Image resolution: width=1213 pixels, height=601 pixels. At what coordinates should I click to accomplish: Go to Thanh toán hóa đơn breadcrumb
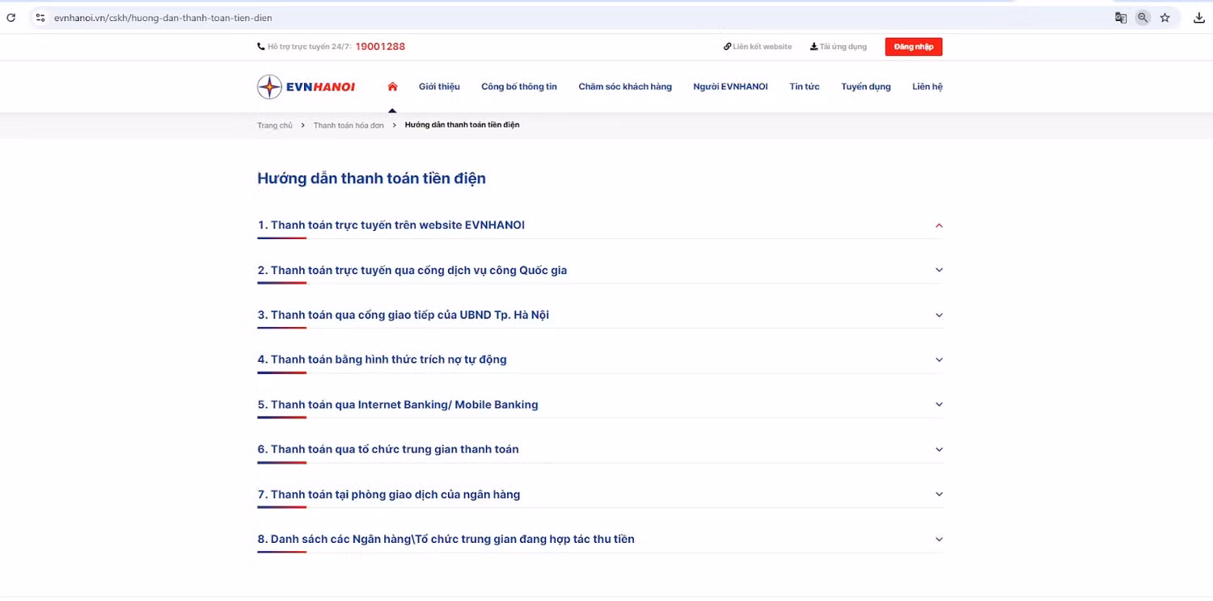tap(349, 125)
